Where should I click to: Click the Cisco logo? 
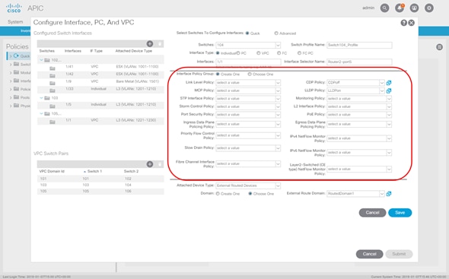tap(14, 8)
